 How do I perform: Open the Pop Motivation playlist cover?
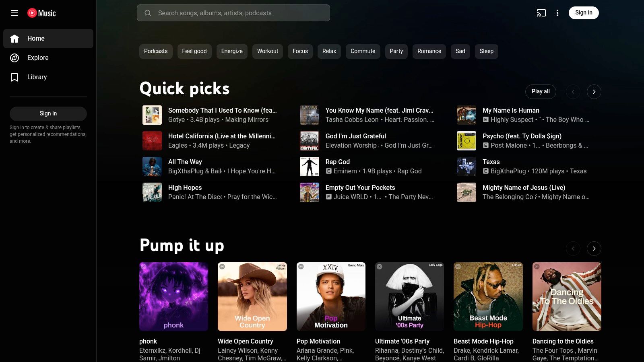pyautogui.click(x=331, y=297)
